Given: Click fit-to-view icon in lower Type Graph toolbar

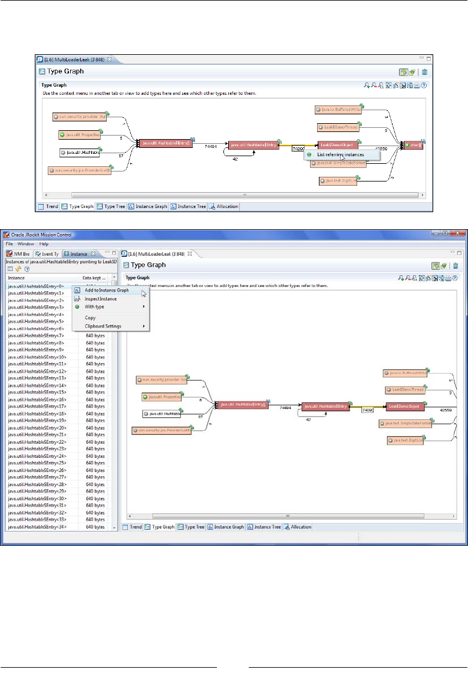Looking at the screenshot, I should tap(421, 278).
